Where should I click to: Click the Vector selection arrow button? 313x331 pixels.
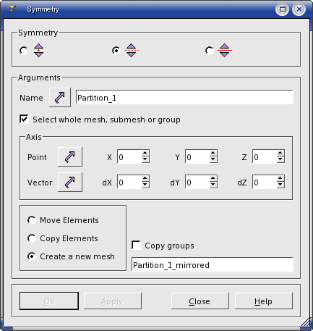coord(70,182)
